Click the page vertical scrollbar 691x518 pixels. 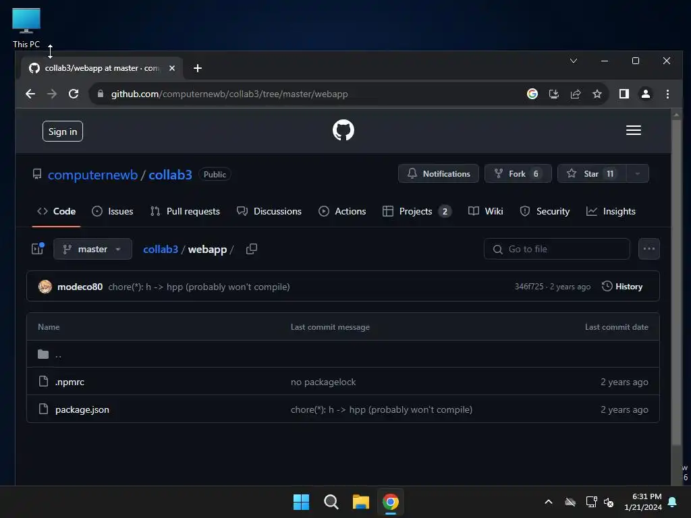[676, 282]
